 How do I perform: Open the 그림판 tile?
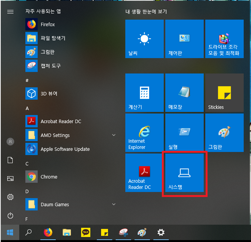[x=224, y=133]
